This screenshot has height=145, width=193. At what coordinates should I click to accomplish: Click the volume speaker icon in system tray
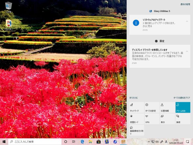click(157, 141)
